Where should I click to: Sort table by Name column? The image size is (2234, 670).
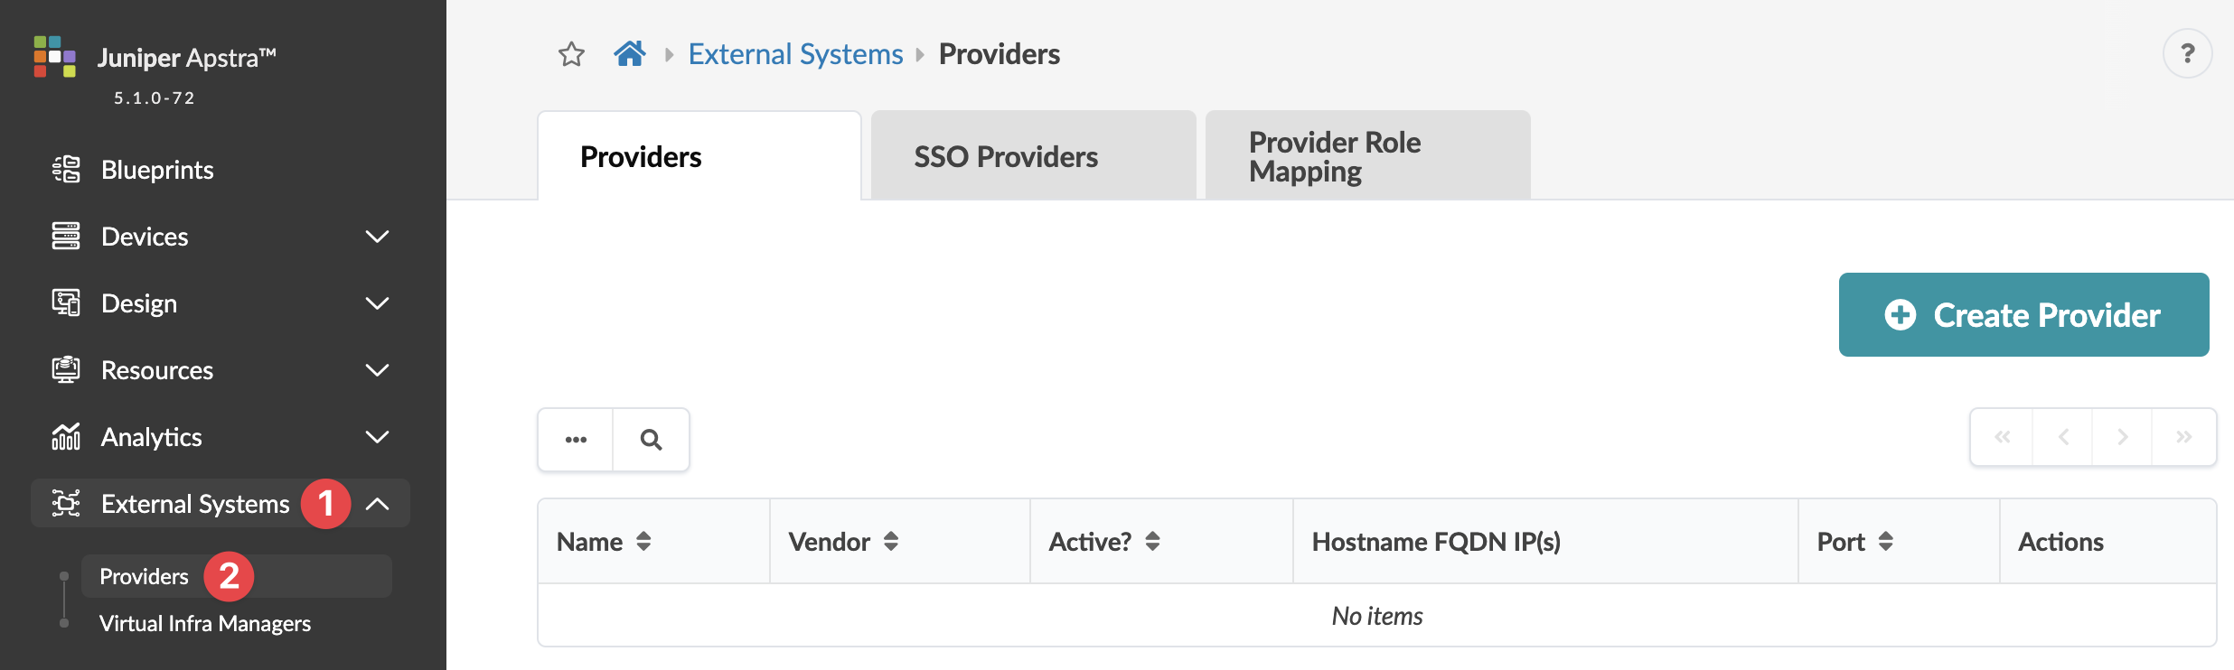tap(643, 541)
